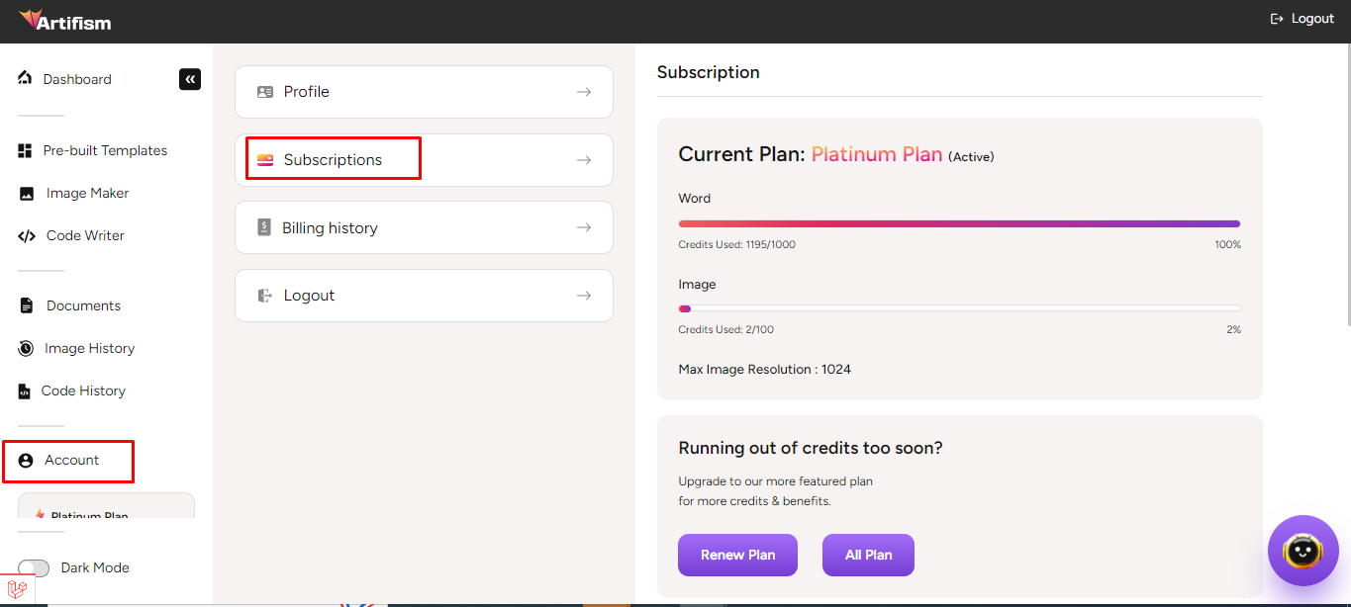Click the Word credits usage bar
This screenshot has width=1351, height=607.
pyautogui.click(x=958, y=223)
